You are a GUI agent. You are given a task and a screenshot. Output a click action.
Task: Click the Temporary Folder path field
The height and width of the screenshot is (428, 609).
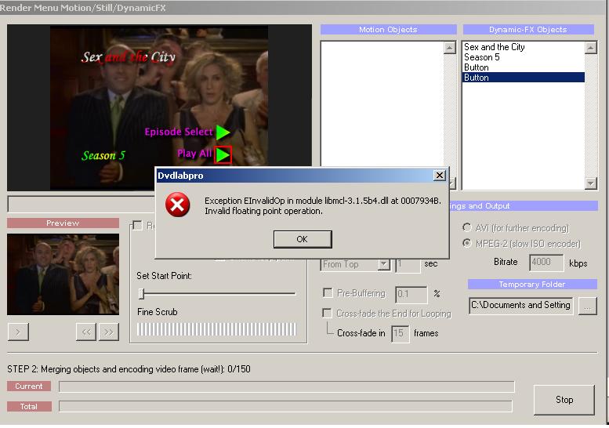[520, 305]
